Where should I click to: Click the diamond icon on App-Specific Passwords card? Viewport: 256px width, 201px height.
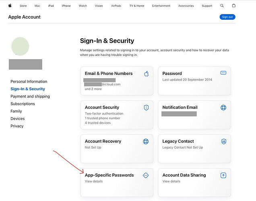point(146,175)
